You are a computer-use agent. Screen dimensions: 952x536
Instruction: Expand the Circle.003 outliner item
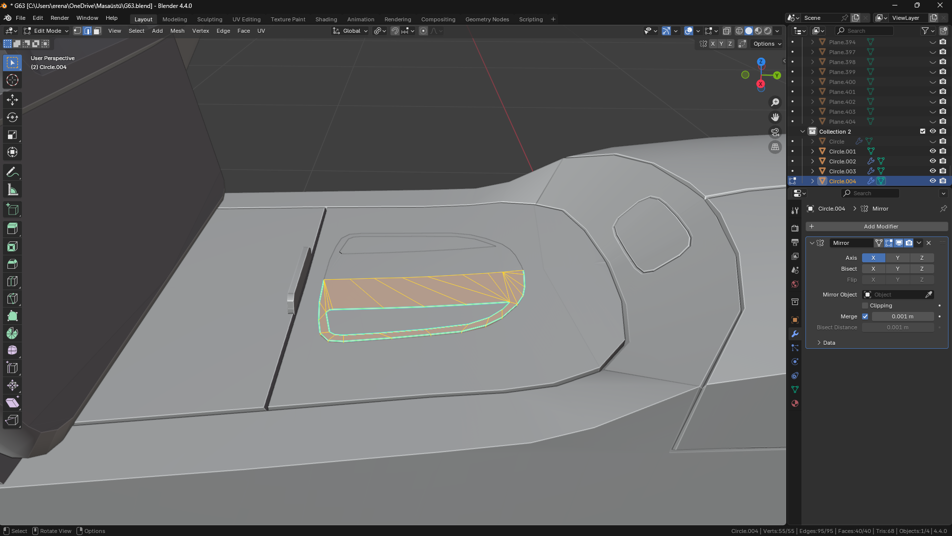812,171
